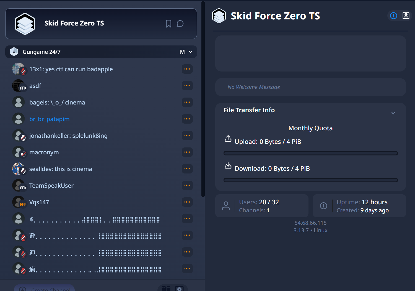Click the "Created: 9 days ago" text
This screenshot has width=415, height=291.
coord(362,210)
